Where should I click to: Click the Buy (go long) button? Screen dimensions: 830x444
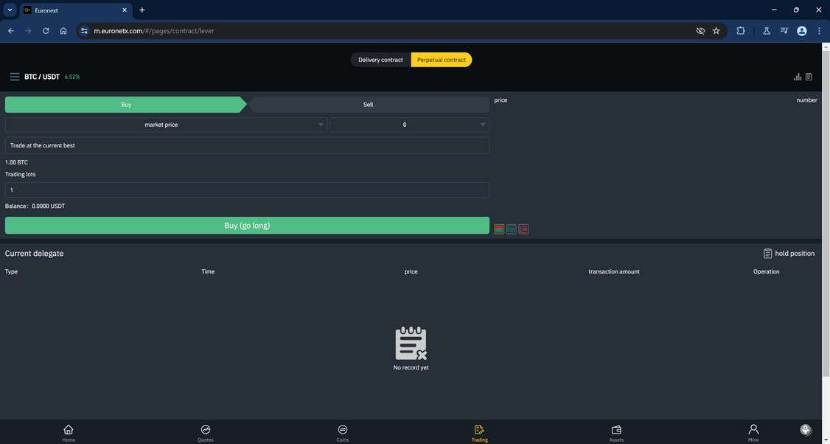247,225
